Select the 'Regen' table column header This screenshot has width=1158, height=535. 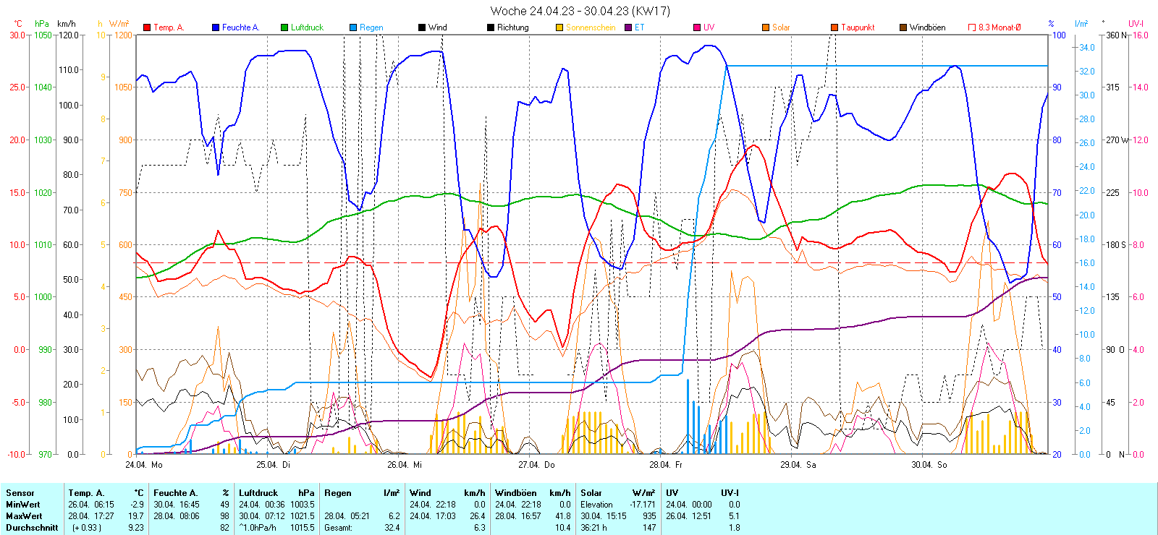coord(338,493)
